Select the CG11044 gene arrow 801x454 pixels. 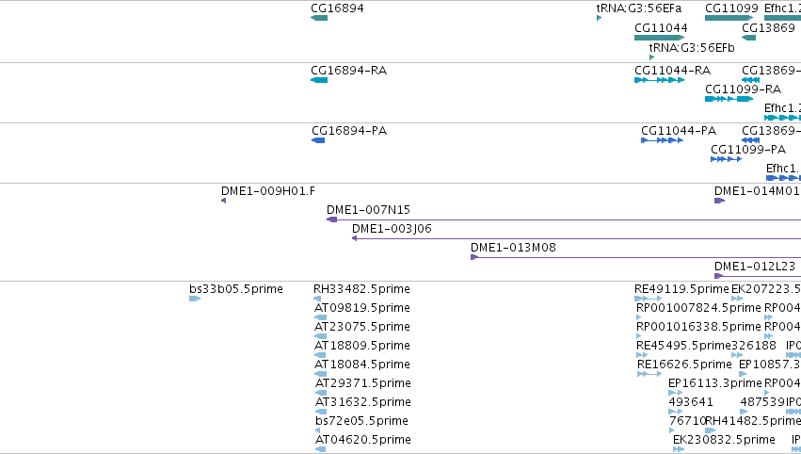(660, 38)
